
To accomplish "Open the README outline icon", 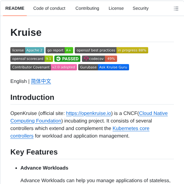I will click(176, 8).
